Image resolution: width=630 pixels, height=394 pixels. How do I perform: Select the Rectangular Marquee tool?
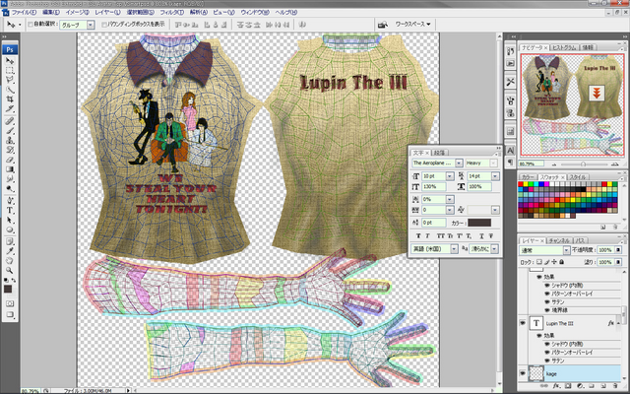[10, 70]
